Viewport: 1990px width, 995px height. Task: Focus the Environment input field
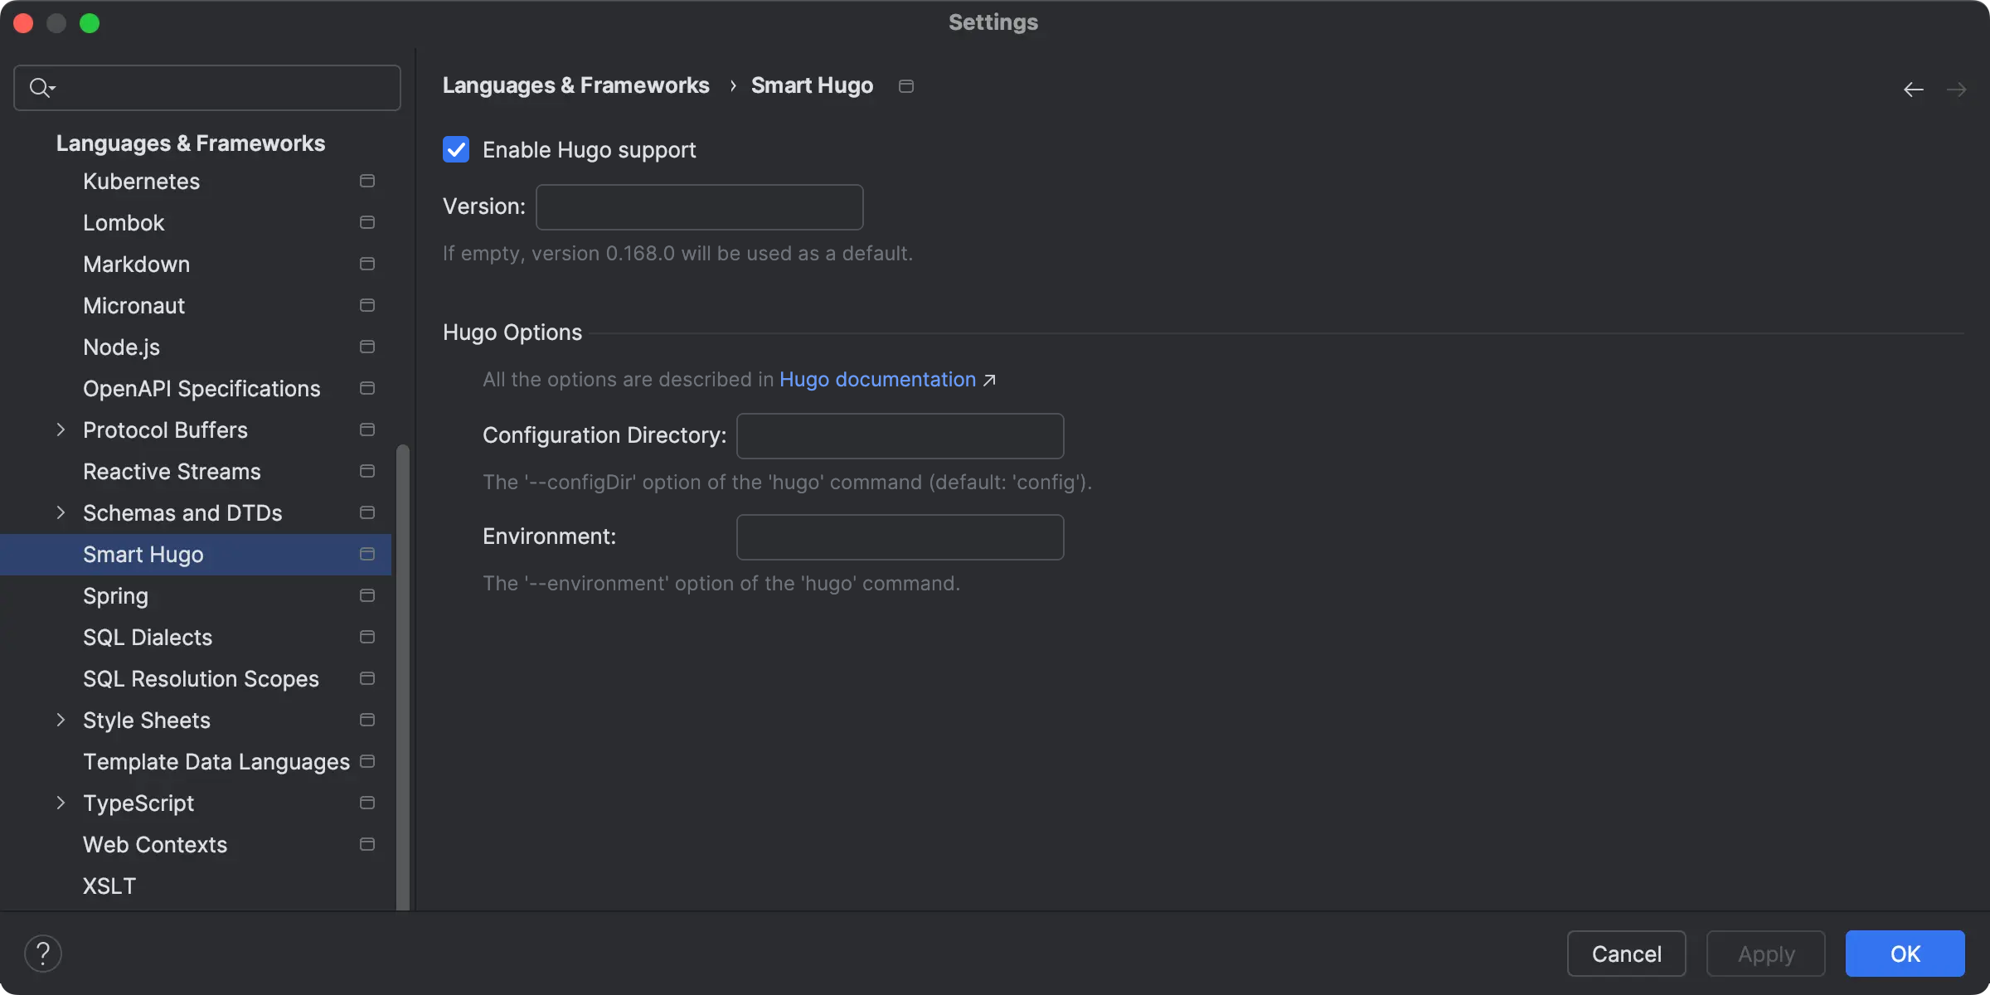(x=900, y=537)
